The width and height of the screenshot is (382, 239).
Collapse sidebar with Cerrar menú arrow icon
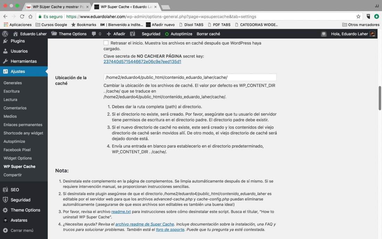pos(5,230)
